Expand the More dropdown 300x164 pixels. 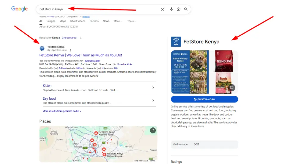118,21
